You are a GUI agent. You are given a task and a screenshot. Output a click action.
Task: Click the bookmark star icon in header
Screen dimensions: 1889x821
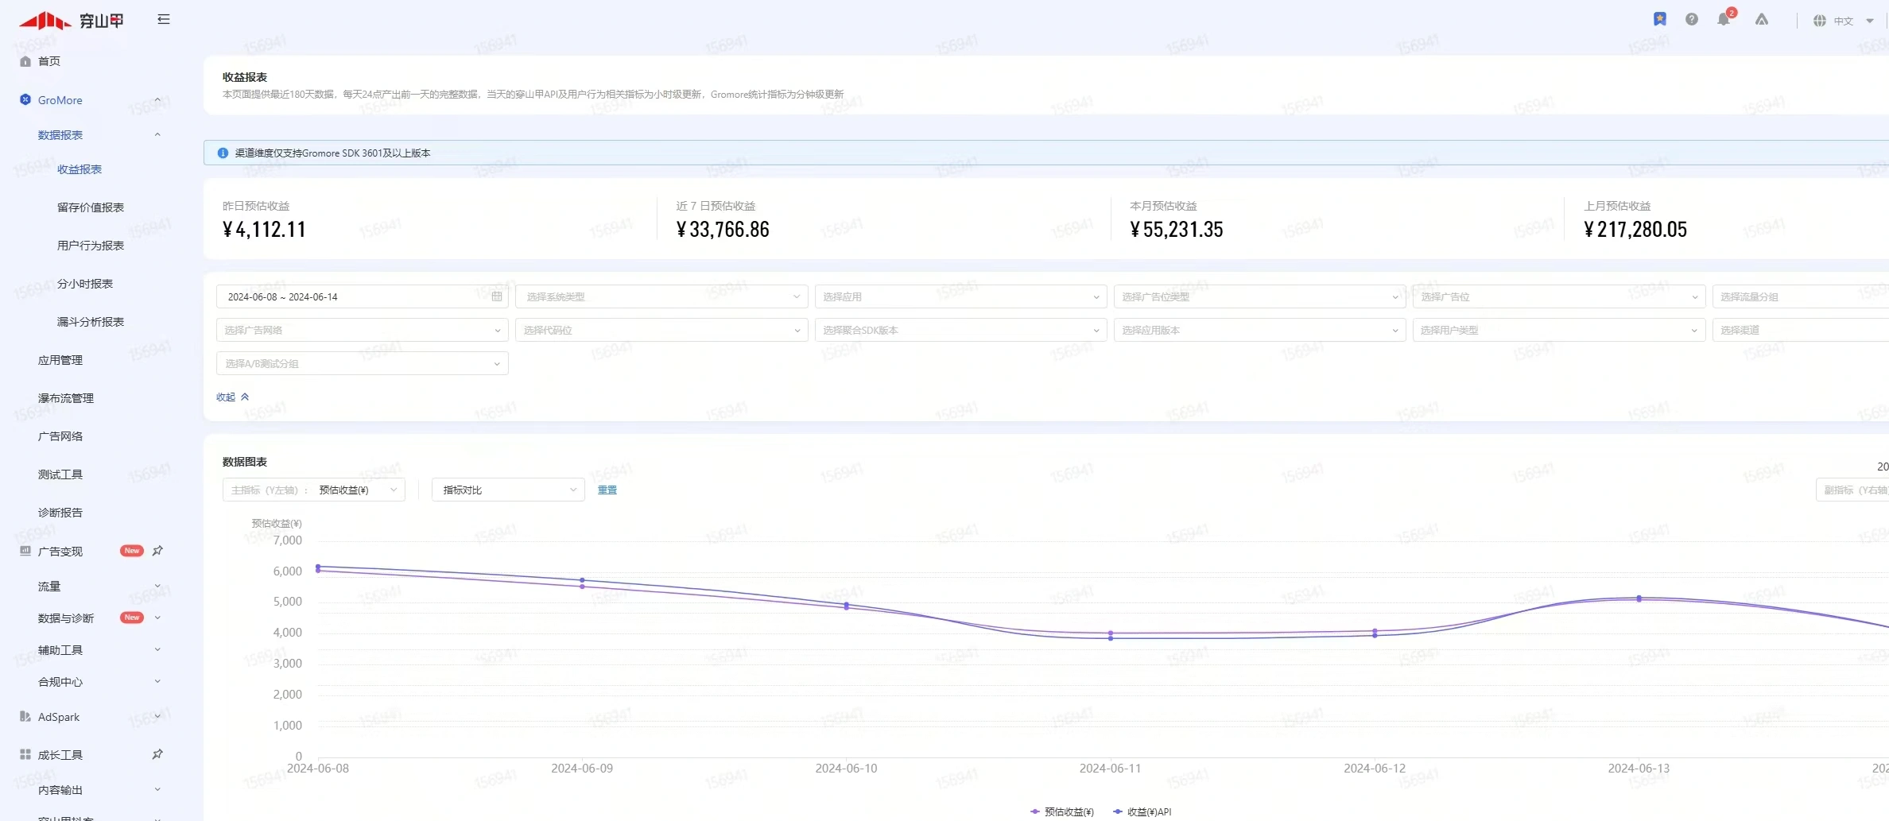tap(1660, 19)
